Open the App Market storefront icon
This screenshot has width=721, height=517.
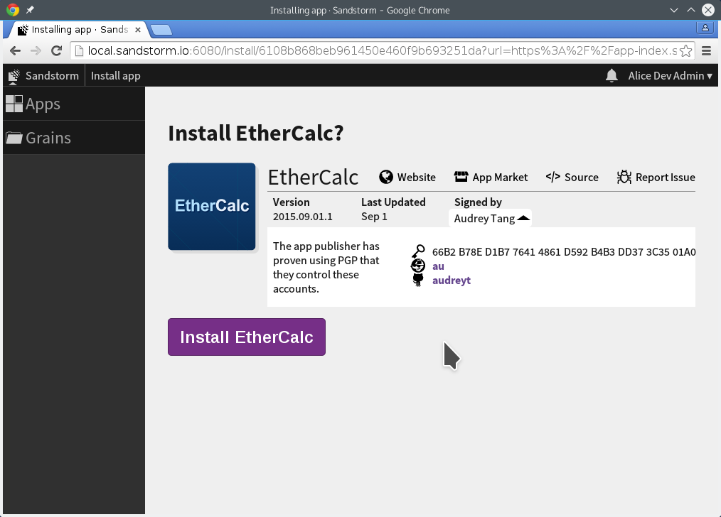tap(461, 176)
